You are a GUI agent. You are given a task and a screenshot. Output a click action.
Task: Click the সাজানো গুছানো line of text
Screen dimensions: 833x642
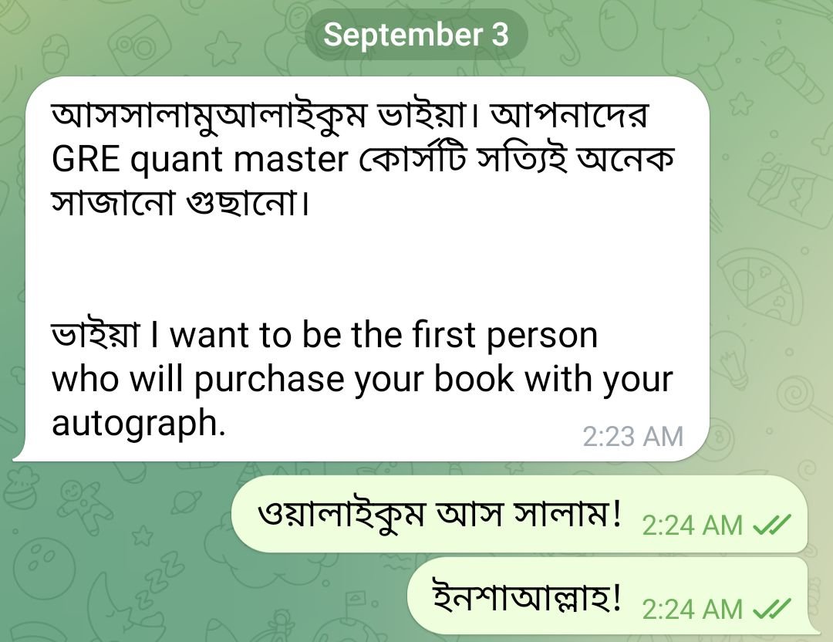(x=180, y=203)
